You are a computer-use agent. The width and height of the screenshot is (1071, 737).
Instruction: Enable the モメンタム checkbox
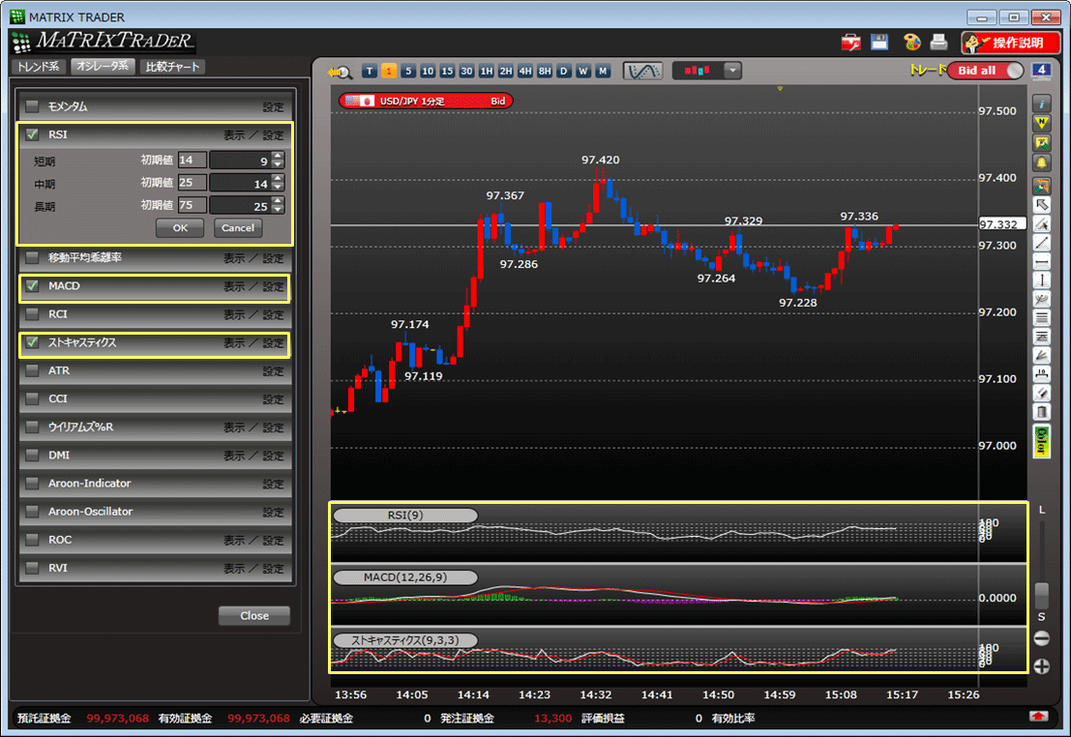(x=32, y=106)
